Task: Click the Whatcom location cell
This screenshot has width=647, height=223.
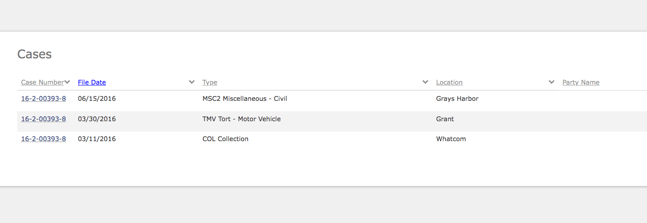Action: pos(451,139)
